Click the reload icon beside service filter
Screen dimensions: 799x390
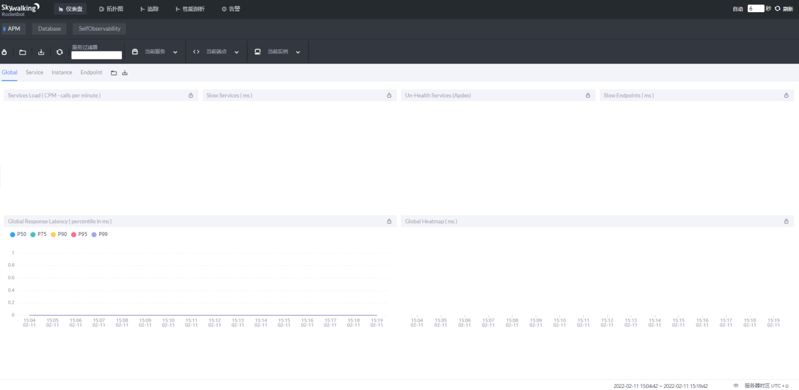(x=60, y=52)
